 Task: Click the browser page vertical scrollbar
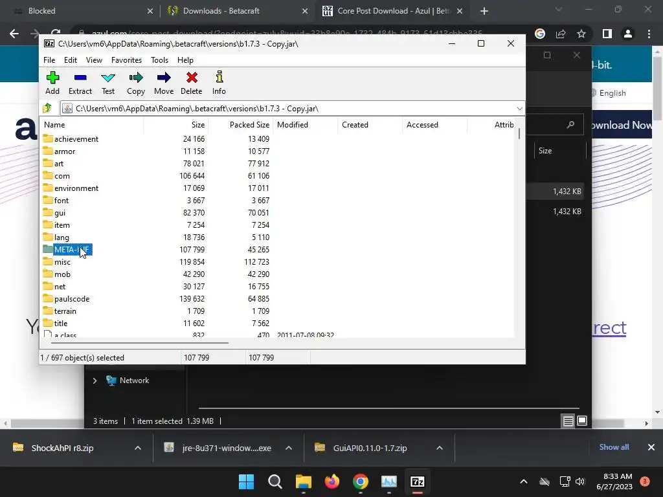coord(657,89)
